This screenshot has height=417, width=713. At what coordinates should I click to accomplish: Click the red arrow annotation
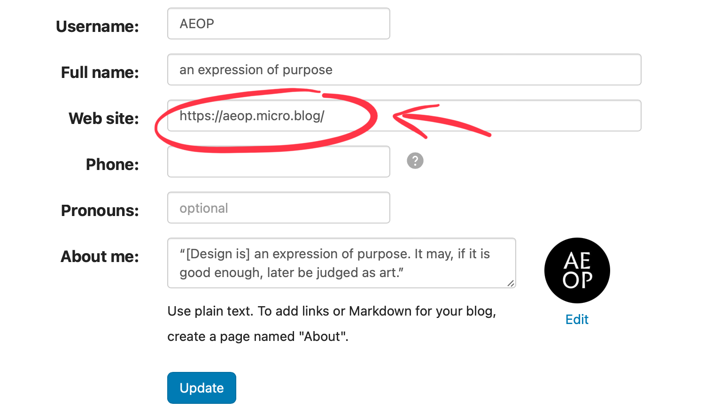pos(442,121)
